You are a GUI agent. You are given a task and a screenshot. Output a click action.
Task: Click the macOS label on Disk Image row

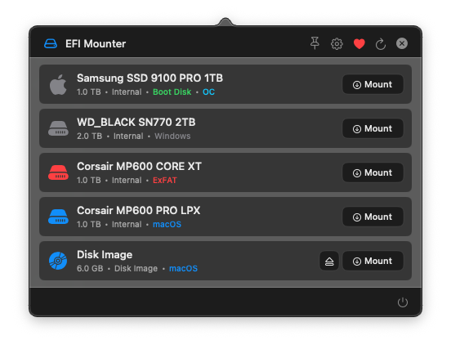(183, 269)
